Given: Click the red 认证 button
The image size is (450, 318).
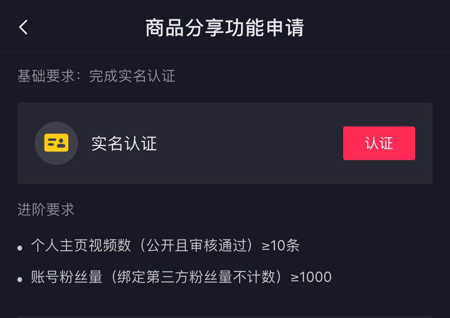Looking at the screenshot, I should coord(379,143).
